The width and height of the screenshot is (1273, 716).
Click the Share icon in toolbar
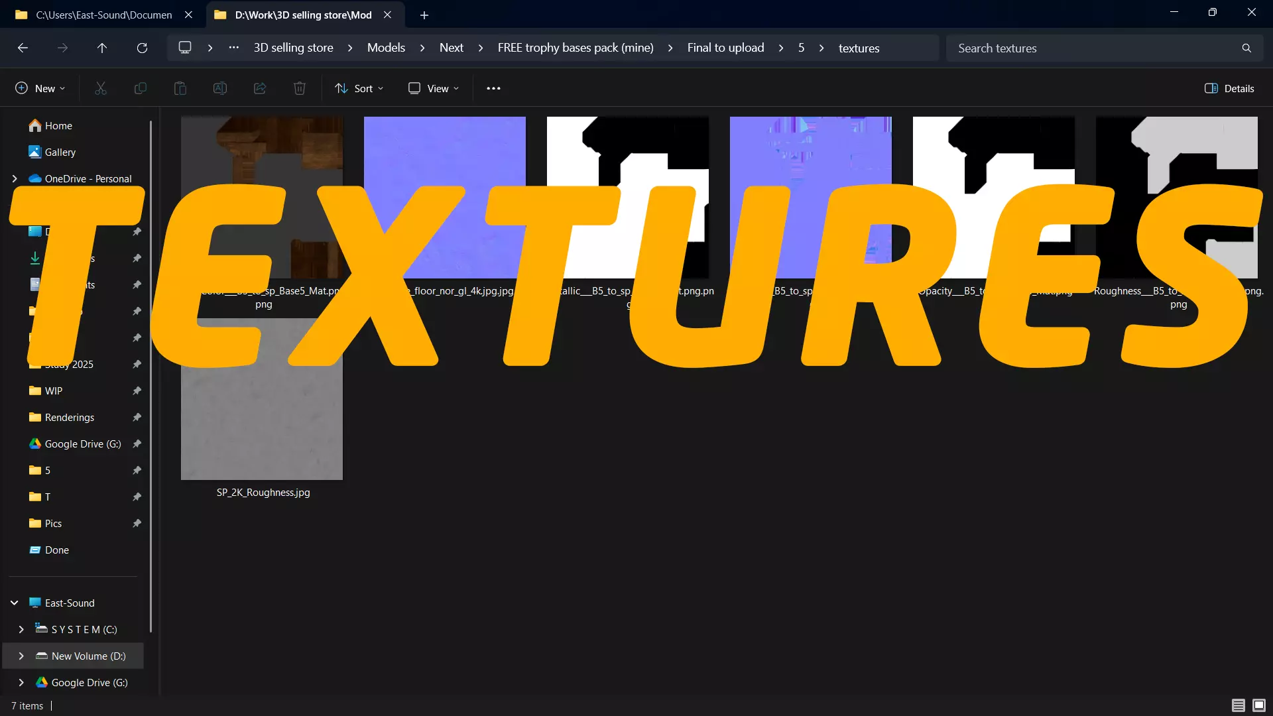(x=260, y=88)
